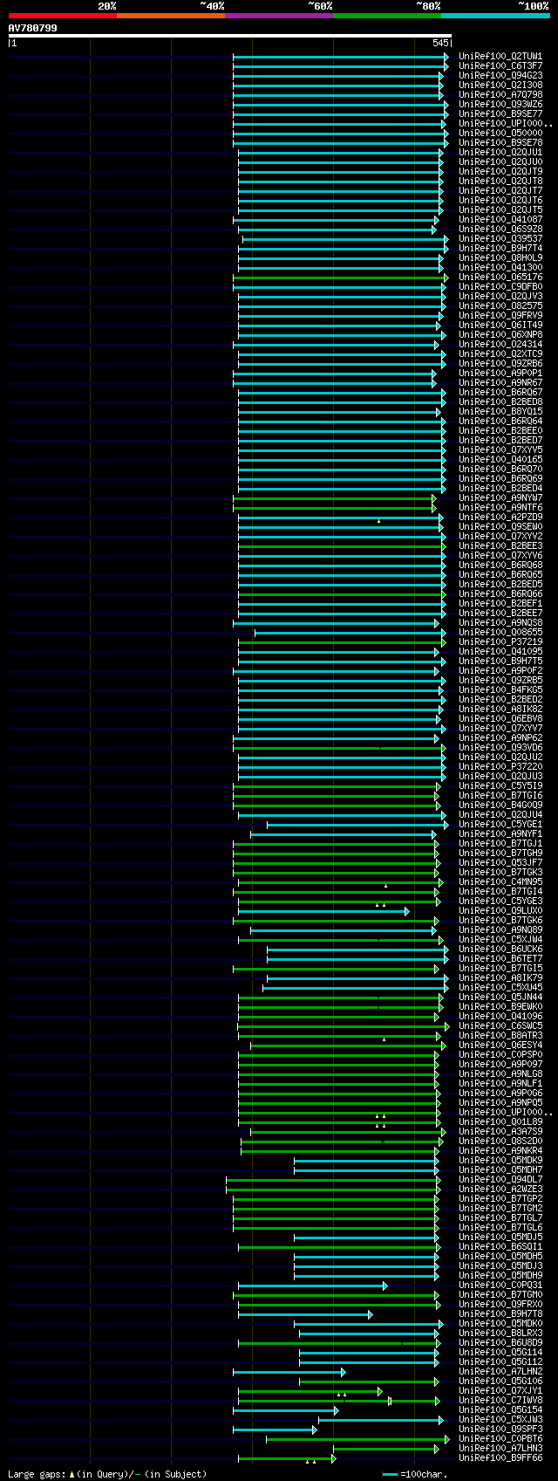Open hit UniRef100_C7IWV8
This screenshot has width=558, height=1481.
click(x=500, y=1400)
